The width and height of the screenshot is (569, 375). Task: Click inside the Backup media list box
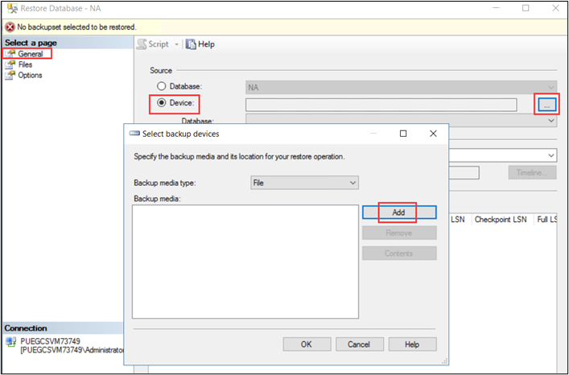tap(245, 262)
